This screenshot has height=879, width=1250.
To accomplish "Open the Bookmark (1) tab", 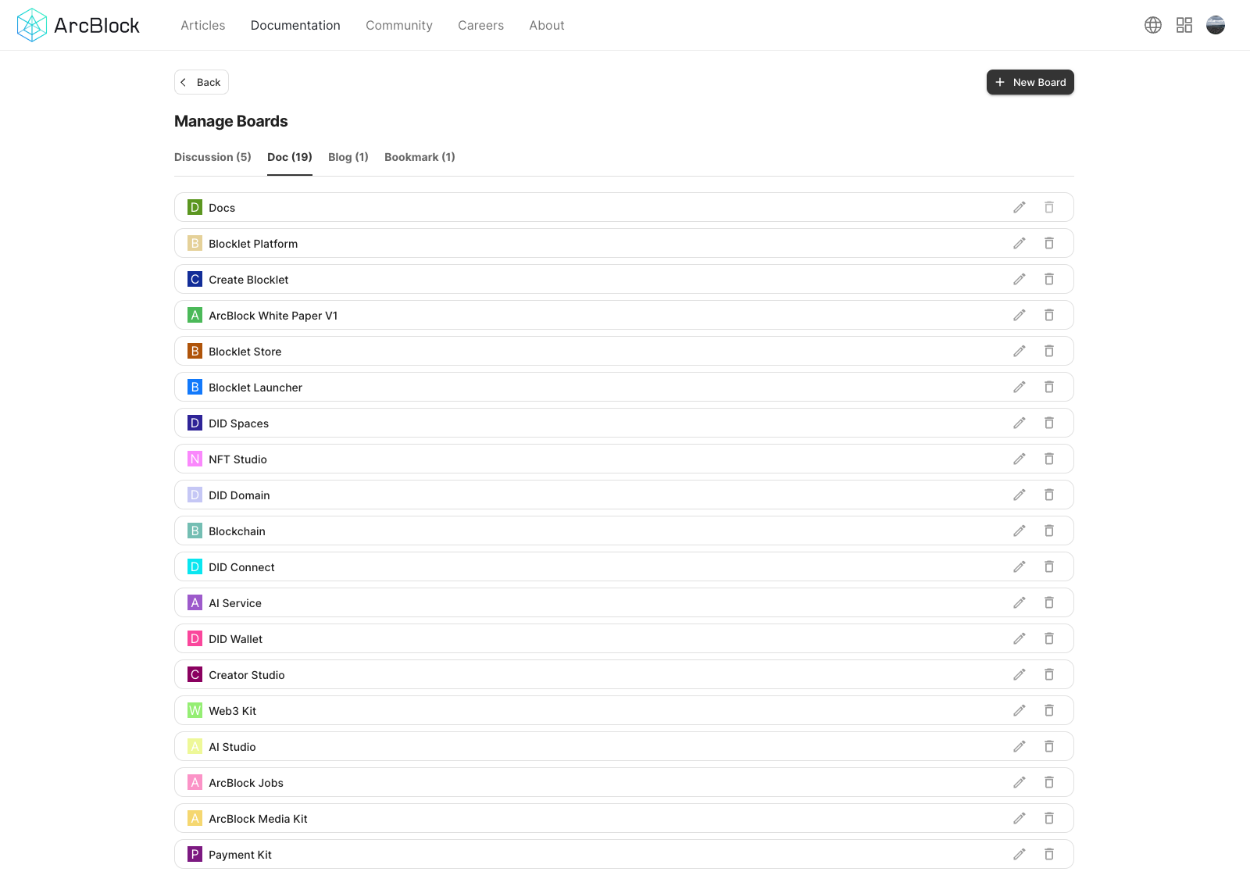I will 420,157.
